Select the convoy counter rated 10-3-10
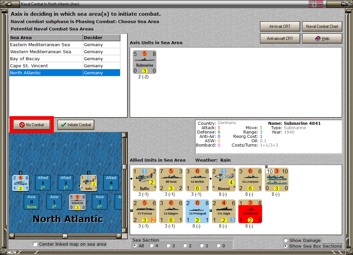 tap(277, 179)
